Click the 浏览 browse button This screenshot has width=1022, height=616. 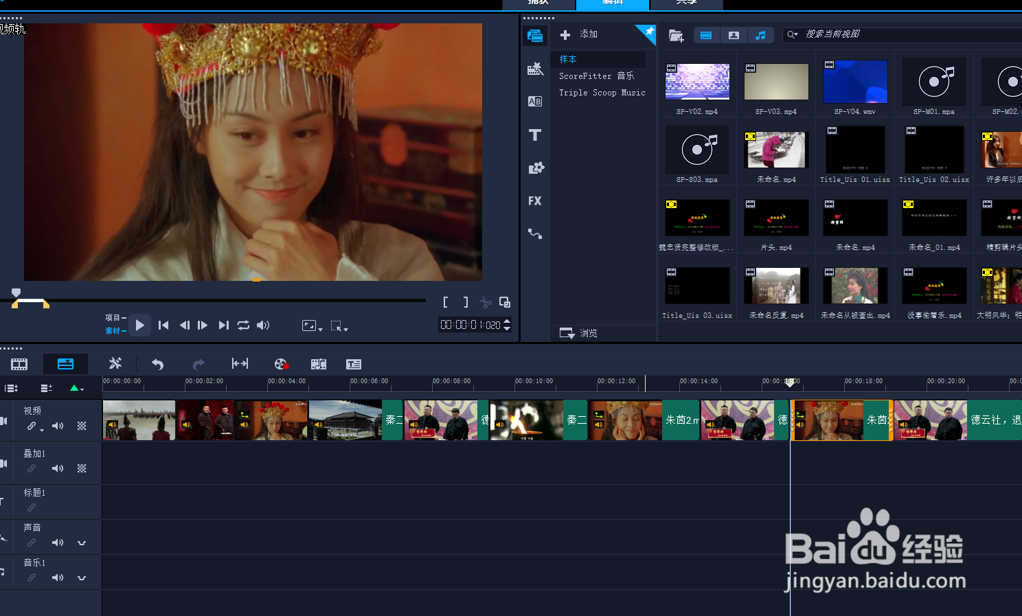point(578,333)
